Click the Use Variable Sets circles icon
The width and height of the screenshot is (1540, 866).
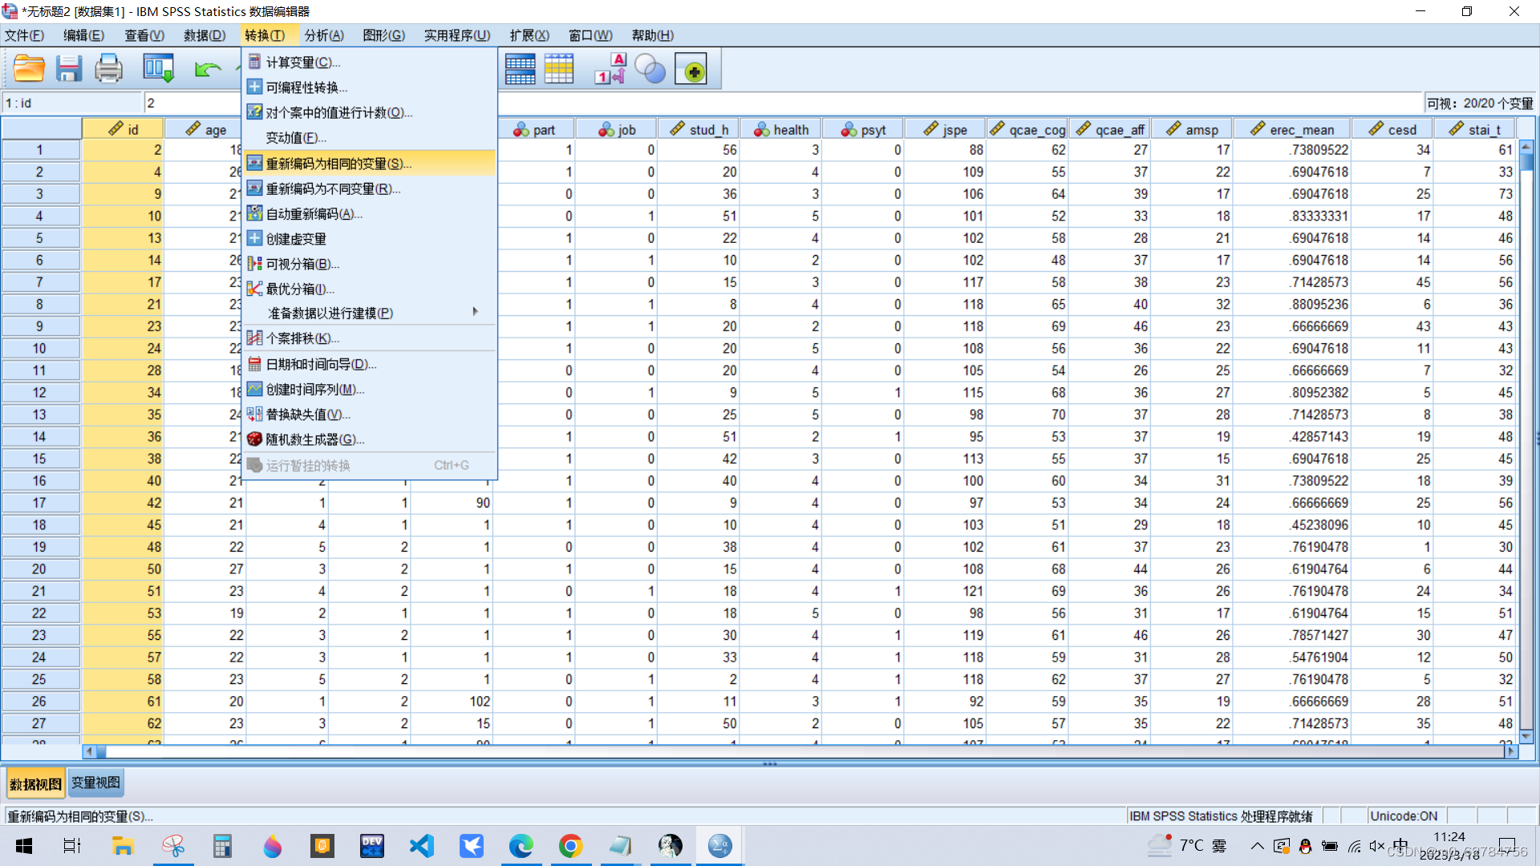point(650,69)
